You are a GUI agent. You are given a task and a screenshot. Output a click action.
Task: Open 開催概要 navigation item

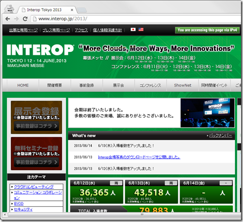[x=55, y=85]
